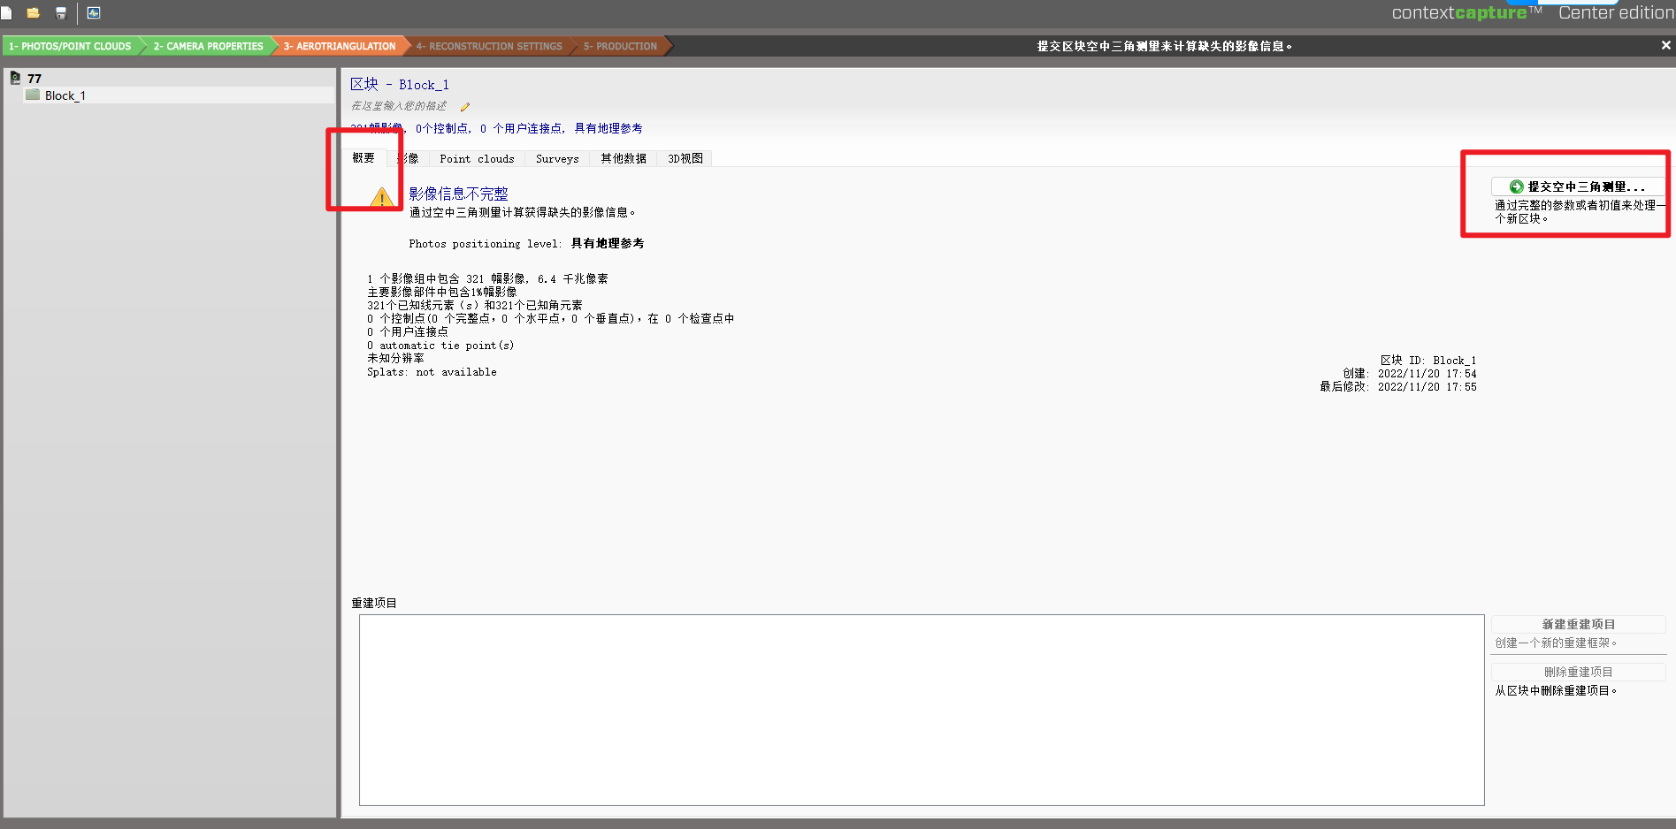Screen dimensions: 1676x829
Task: Save project with the disk icon
Action: point(61,13)
